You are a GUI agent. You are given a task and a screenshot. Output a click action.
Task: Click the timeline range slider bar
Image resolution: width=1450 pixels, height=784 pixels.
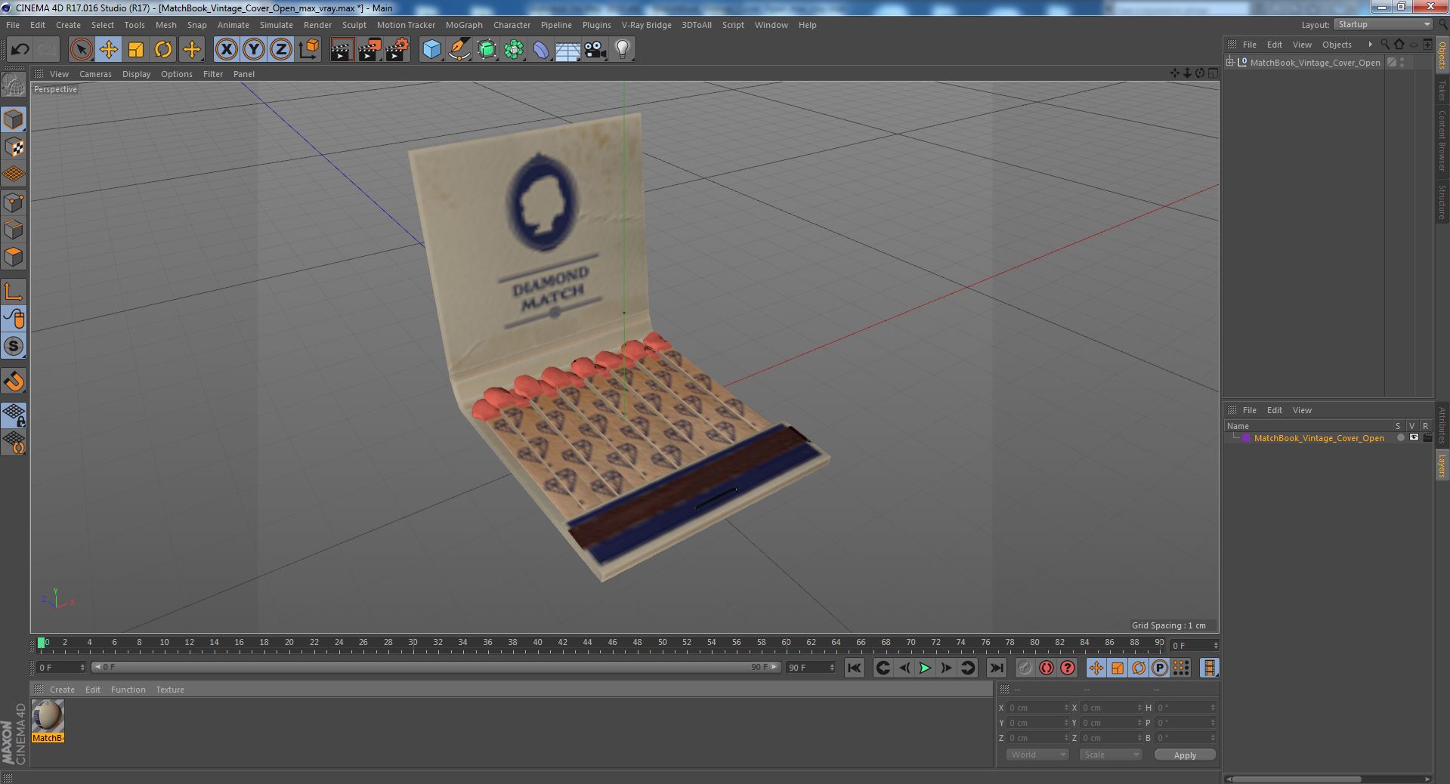point(435,668)
